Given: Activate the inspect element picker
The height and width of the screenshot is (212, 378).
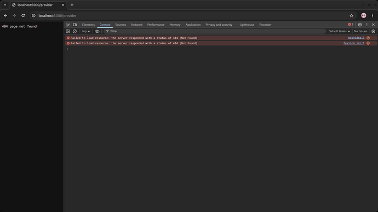Looking at the screenshot, I should (x=68, y=25).
